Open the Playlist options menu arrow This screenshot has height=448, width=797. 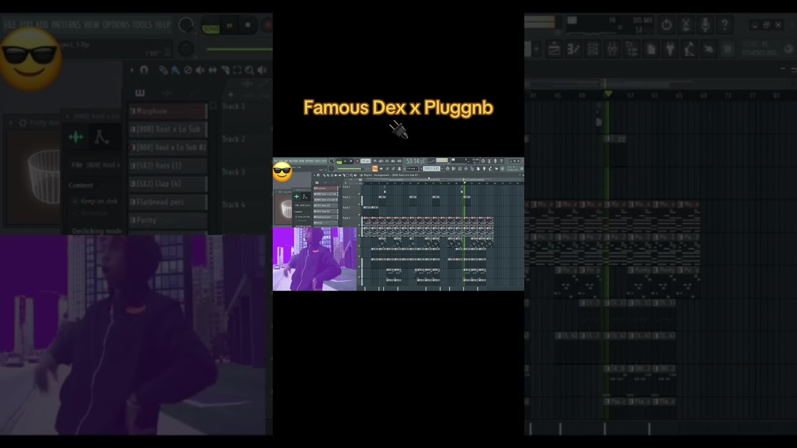[314, 175]
